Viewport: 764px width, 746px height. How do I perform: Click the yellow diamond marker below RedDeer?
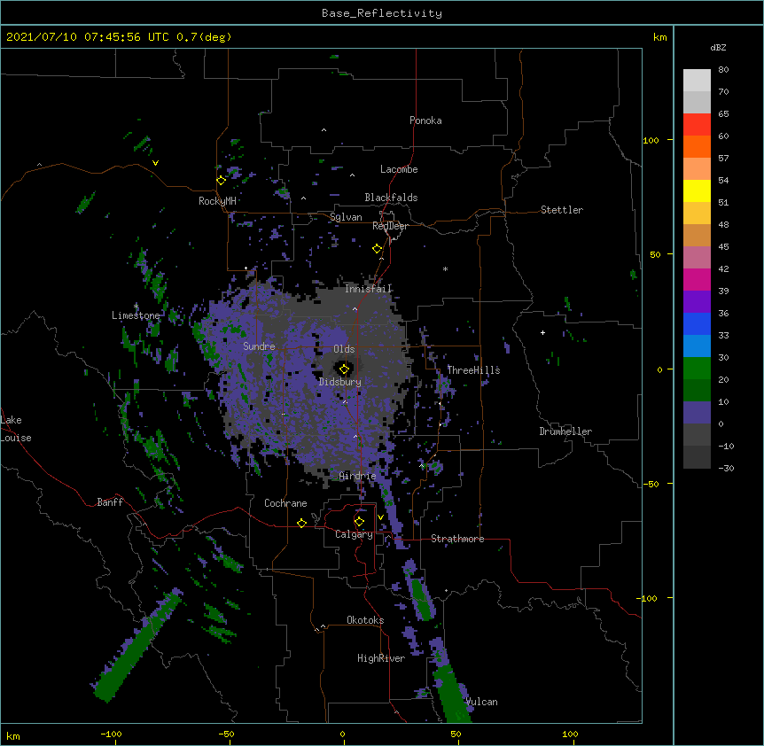click(377, 249)
